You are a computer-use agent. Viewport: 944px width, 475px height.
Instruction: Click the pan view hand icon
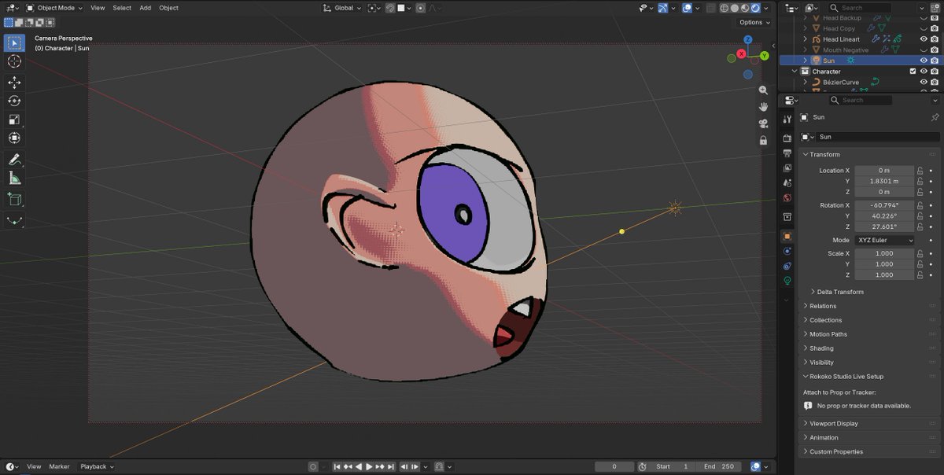click(763, 107)
